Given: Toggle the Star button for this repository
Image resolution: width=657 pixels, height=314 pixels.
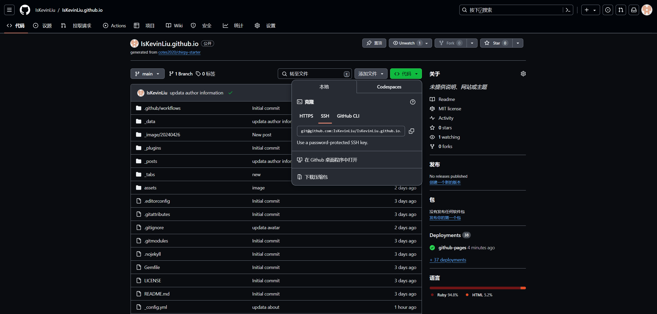Looking at the screenshot, I should (496, 43).
